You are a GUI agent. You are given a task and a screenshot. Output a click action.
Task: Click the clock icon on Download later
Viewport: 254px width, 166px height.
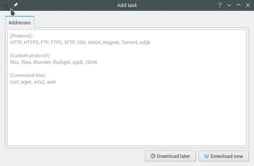coord(153,156)
